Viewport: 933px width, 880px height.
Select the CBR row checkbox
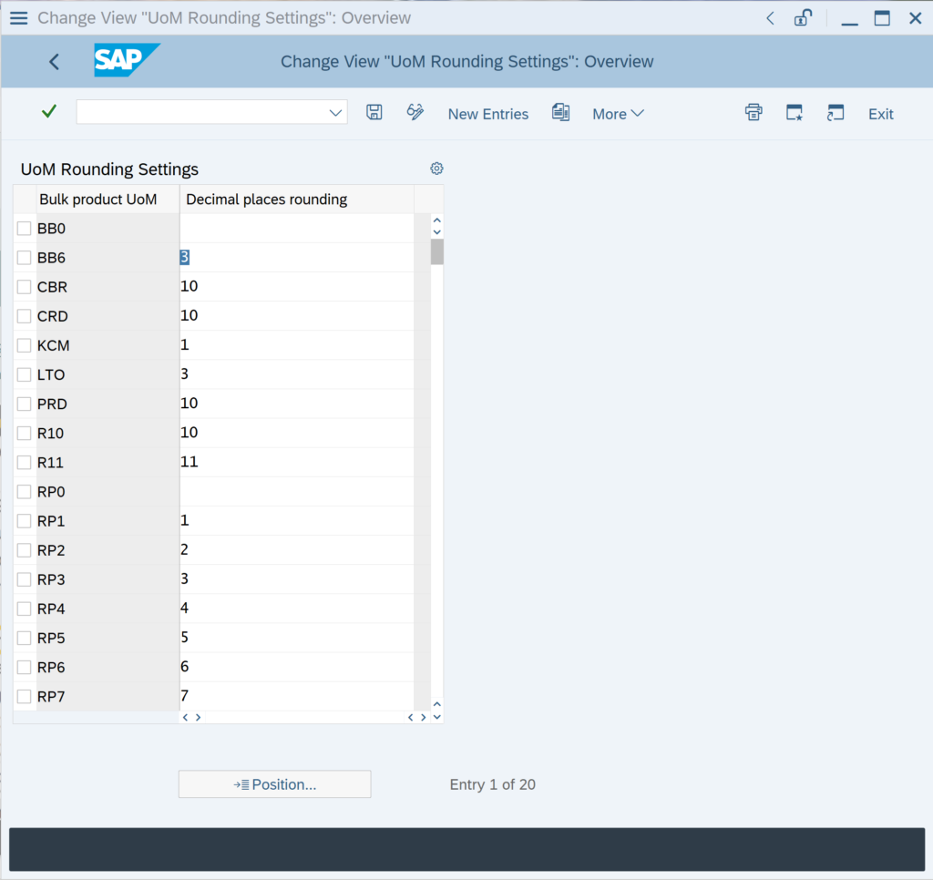24,287
